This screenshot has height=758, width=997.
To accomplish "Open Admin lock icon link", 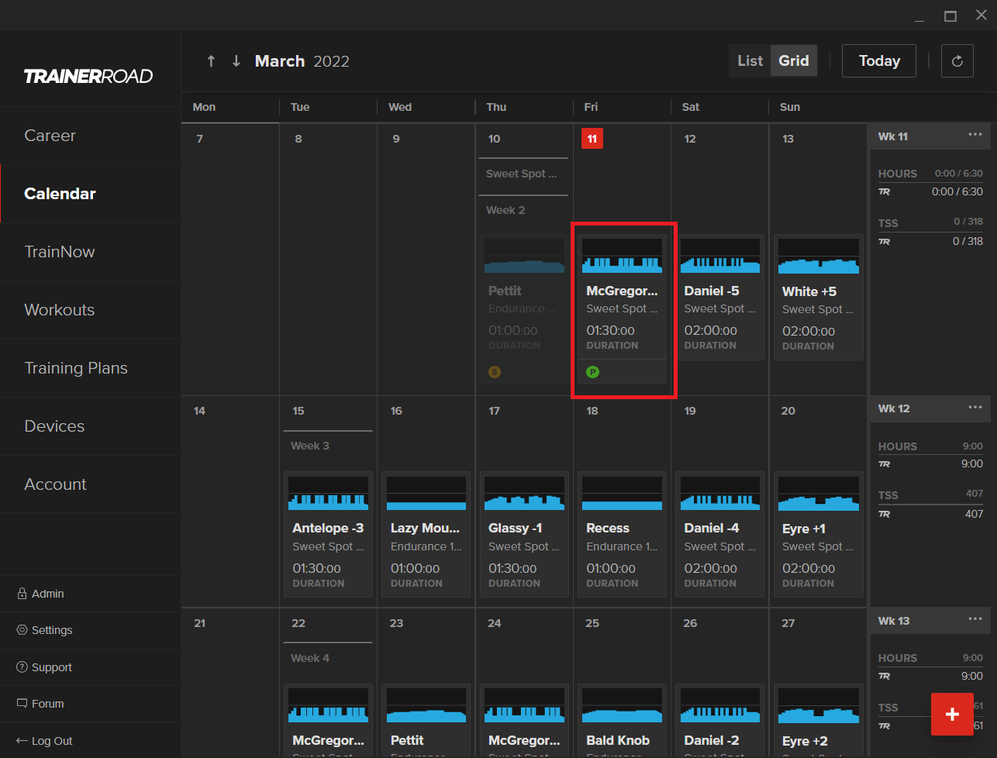I will click(40, 594).
